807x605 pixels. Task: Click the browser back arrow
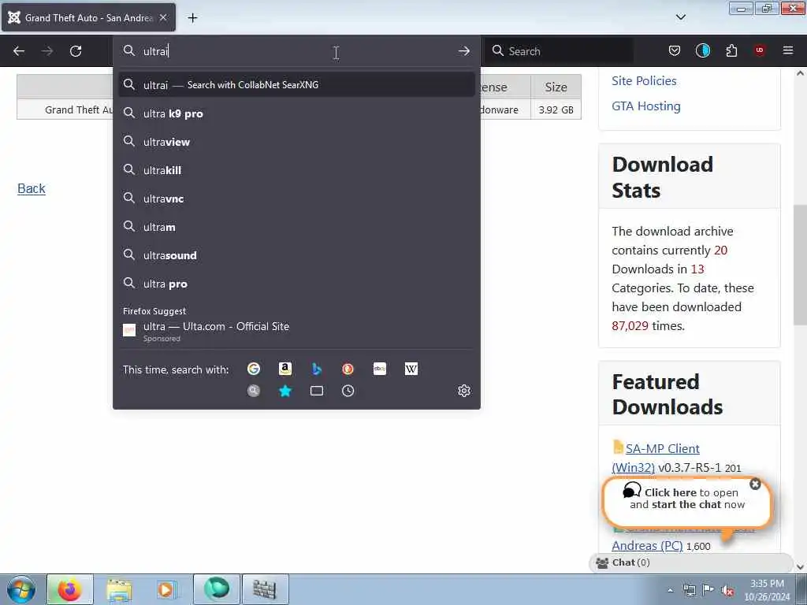(x=19, y=51)
